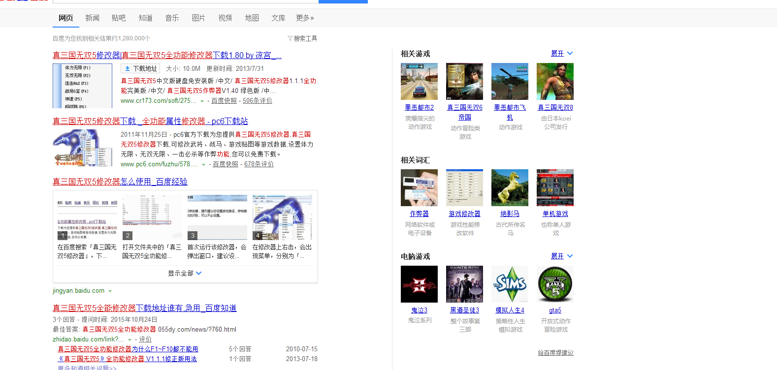The width and height of the screenshot is (777, 370).
Task: Click the 单机游戏 image
Action: (x=555, y=187)
